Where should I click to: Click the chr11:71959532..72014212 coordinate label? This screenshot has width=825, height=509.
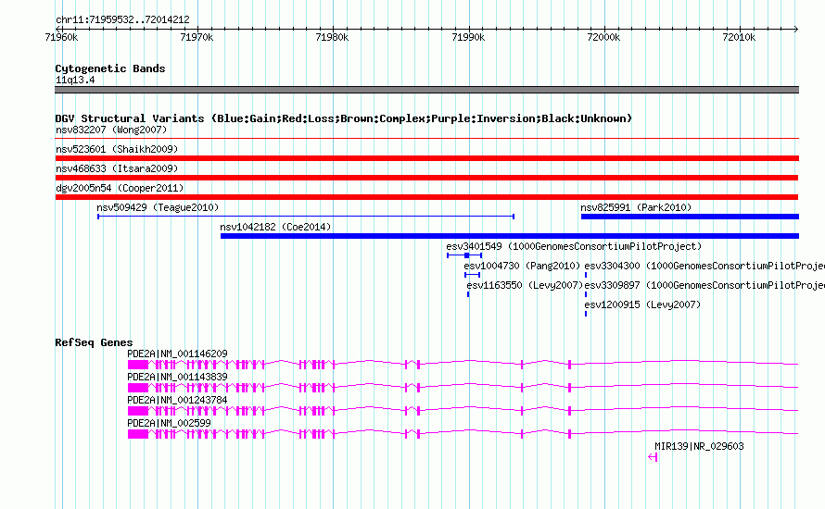[x=122, y=20]
